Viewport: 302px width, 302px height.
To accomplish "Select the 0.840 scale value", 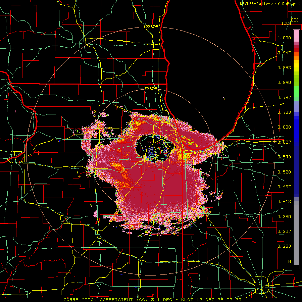I will pyautogui.click(x=284, y=83).
